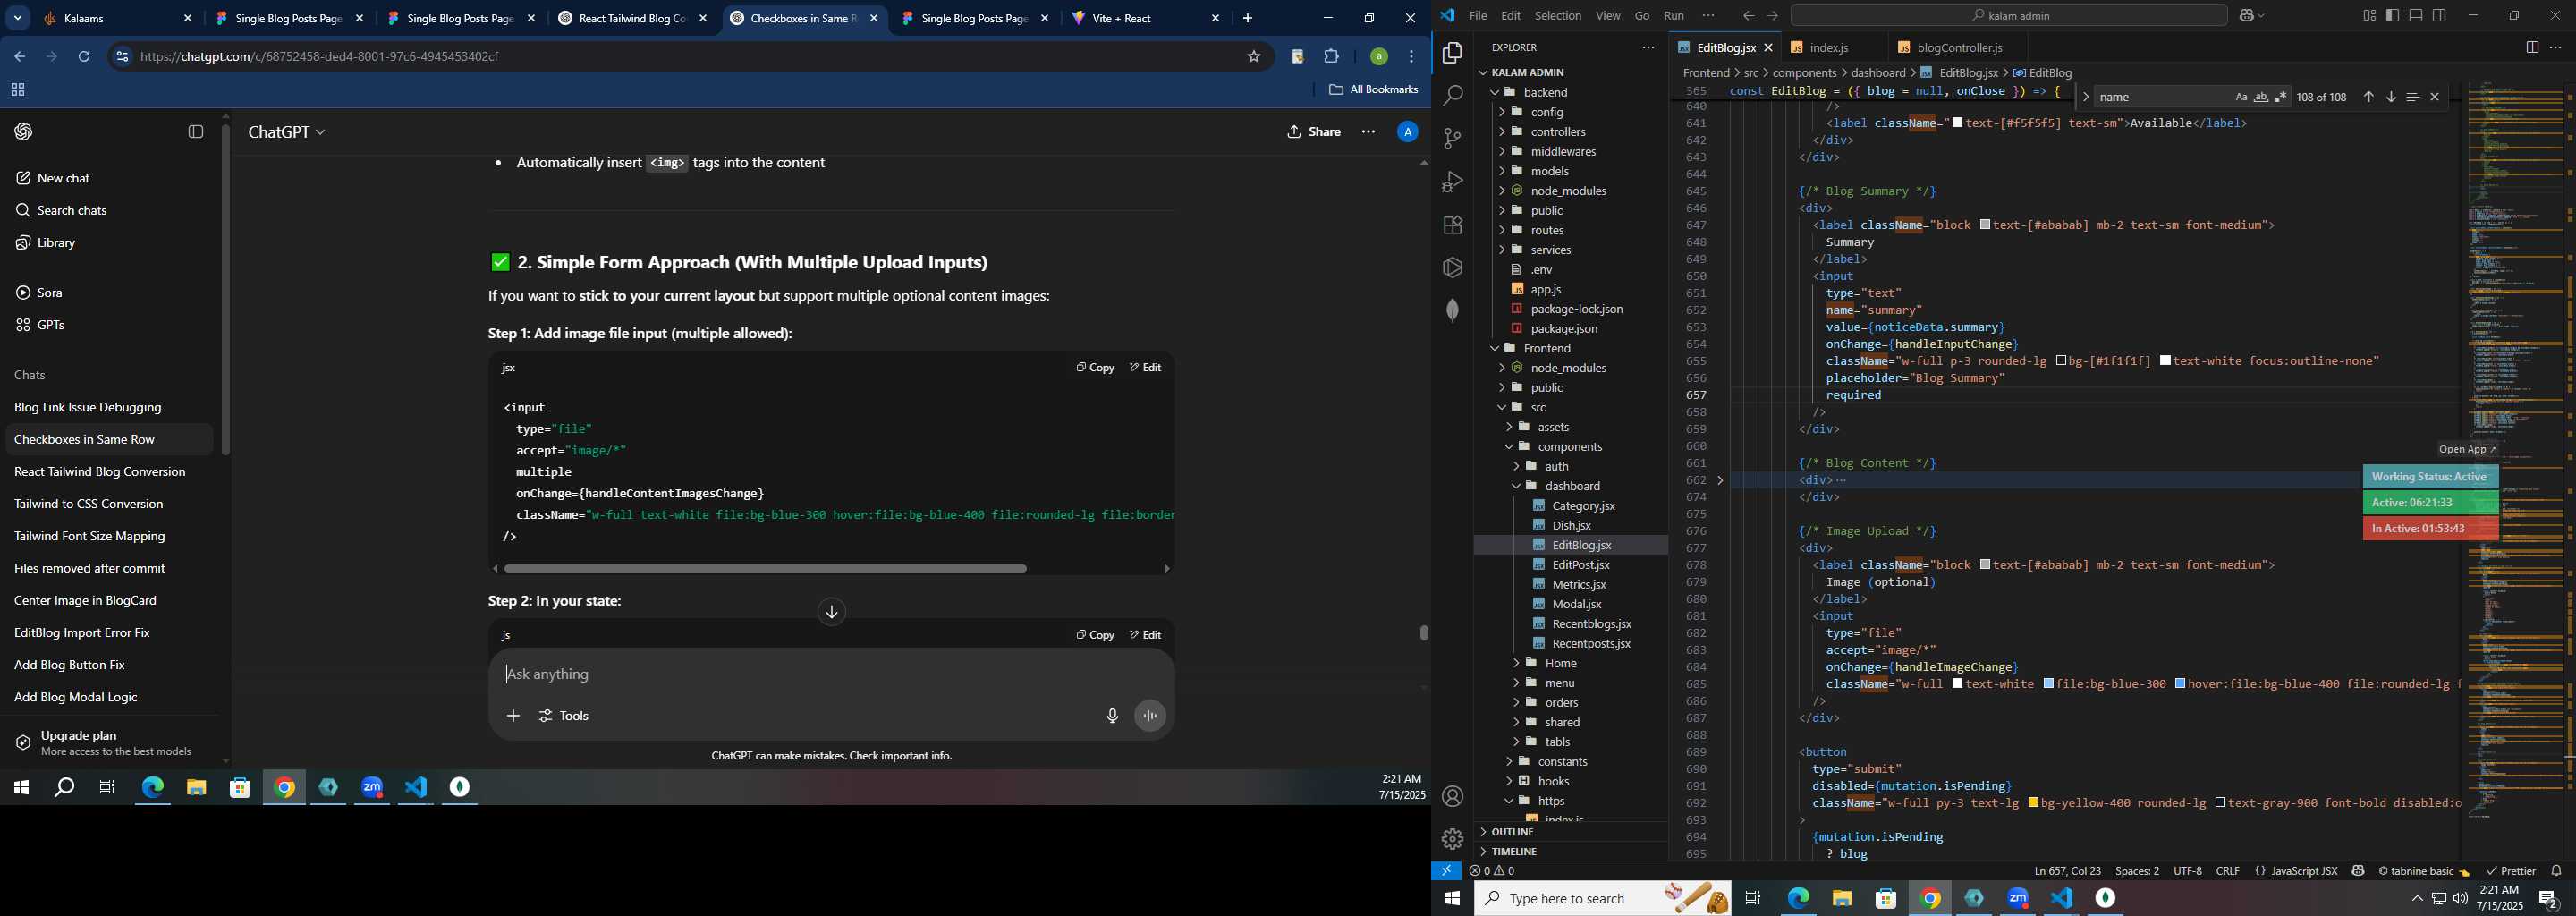This screenshot has width=2576, height=916.
Task: Open the View menu in VS Code
Action: point(1608,15)
